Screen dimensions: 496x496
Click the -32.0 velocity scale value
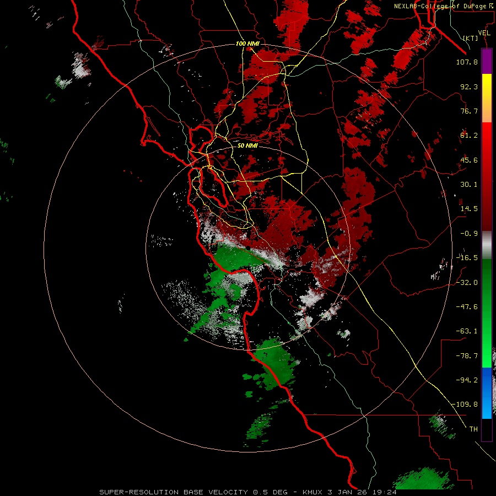coord(467,283)
